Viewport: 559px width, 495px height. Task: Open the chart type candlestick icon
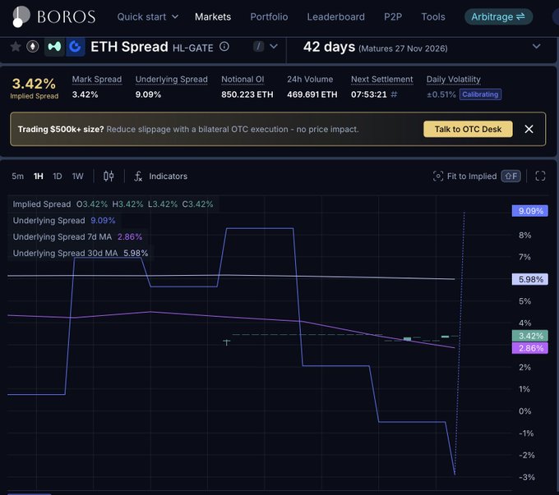109,176
